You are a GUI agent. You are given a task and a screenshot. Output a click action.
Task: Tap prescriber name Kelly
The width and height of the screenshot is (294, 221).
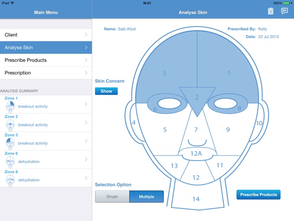263,29
